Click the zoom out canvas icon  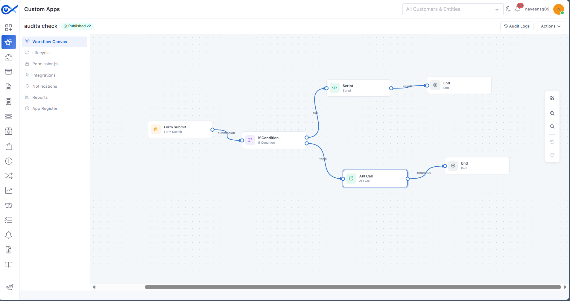click(x=552, y=127)
